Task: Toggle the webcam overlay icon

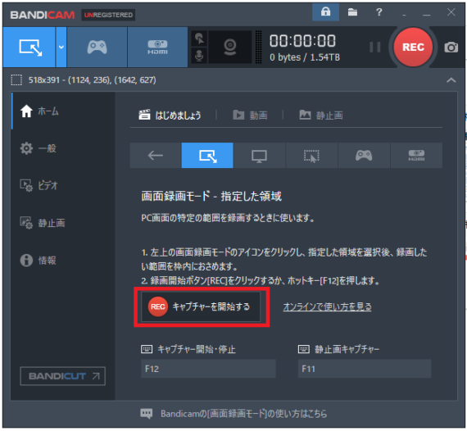Action: click(x=230, y=47)
